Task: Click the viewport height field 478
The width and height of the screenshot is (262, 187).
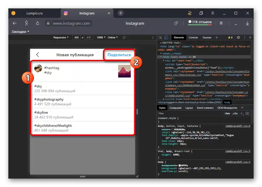Action: (x=89, y=37)
